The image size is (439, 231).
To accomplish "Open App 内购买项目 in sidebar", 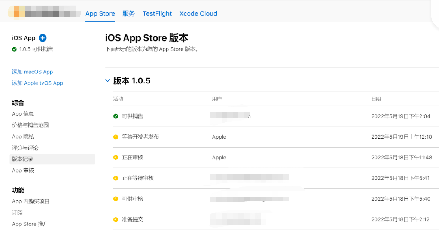I will pyautogui.click(x=31, y=201).
